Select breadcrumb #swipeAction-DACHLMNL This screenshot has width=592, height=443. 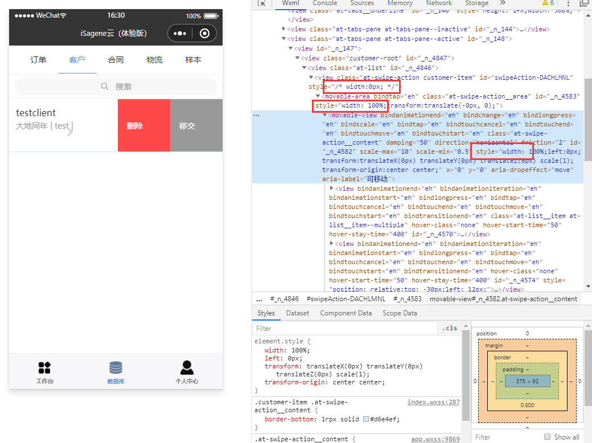(346, 299)
